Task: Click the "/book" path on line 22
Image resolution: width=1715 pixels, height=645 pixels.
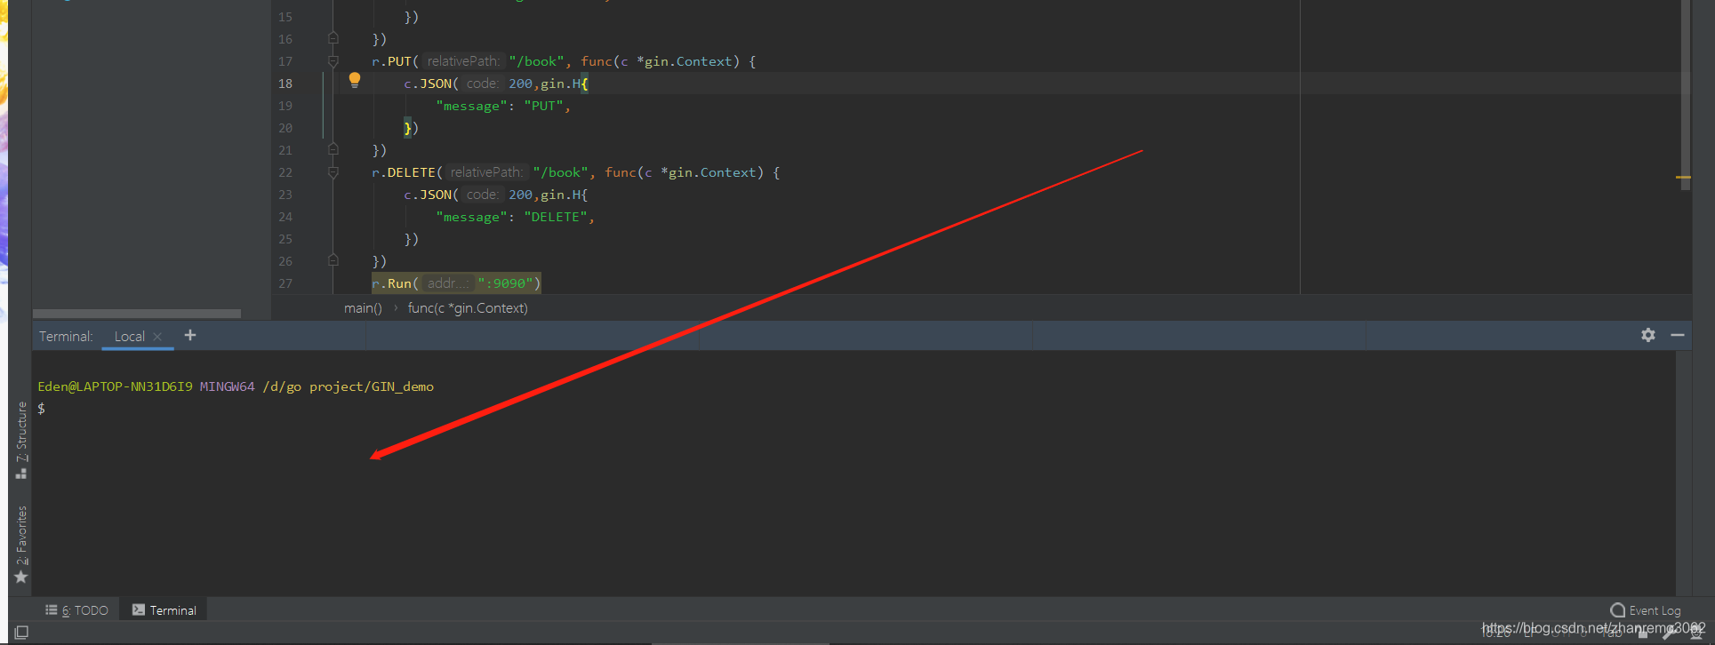Action: point(560,172)
